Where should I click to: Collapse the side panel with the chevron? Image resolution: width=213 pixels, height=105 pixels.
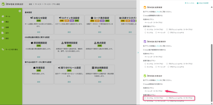pos(138,52)
